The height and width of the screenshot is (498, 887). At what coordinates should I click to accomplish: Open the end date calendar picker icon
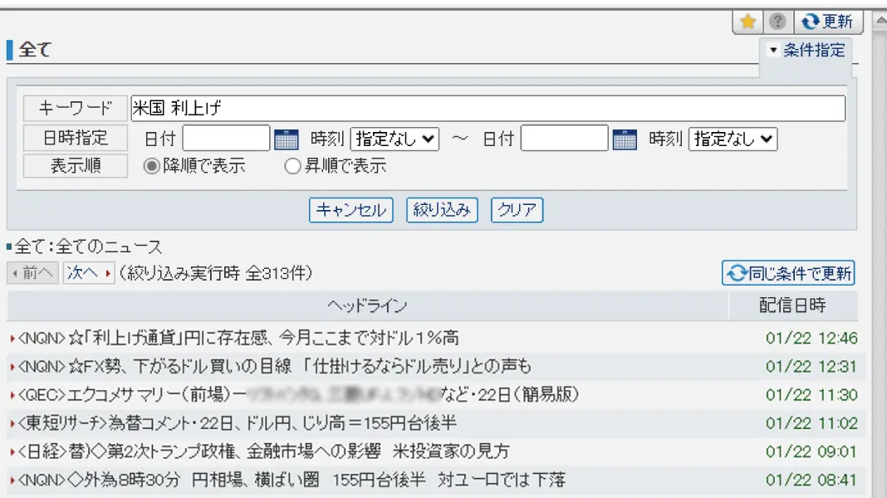tap(625, 139)
